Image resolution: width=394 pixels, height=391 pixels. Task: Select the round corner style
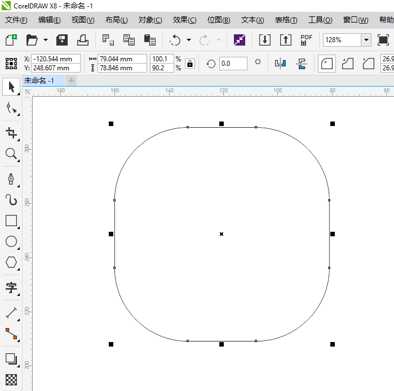click(x=326, y=64)
